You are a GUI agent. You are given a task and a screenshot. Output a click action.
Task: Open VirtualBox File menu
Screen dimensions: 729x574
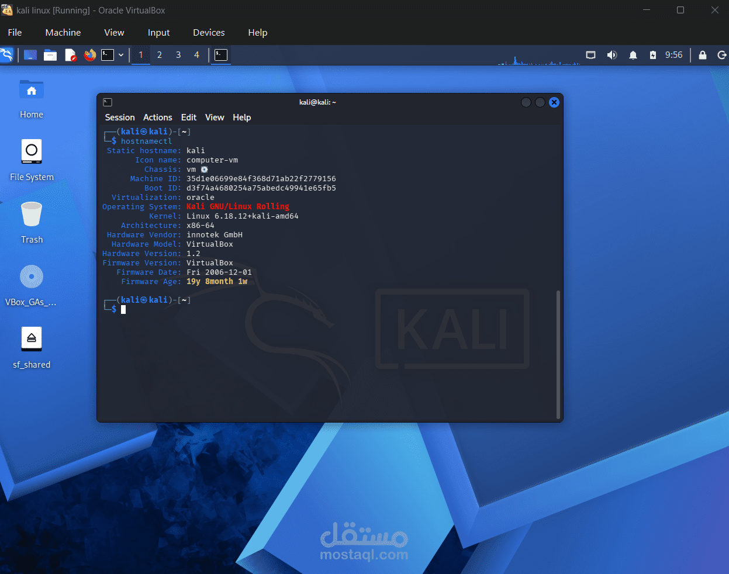tap(15, 33)
